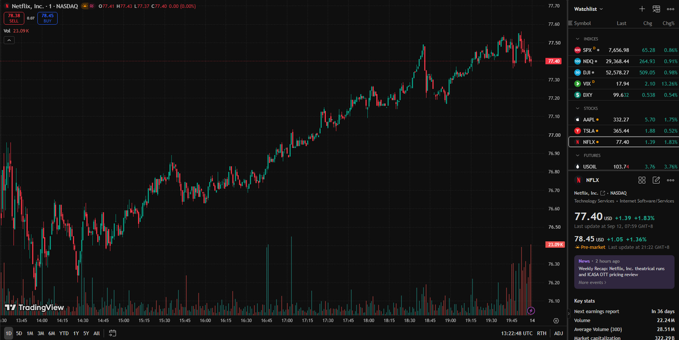Image resolution: width=679 pixels, height=340 pixels.
Task: Open chart settings gear below price scale
Action: tap(556, 320)
